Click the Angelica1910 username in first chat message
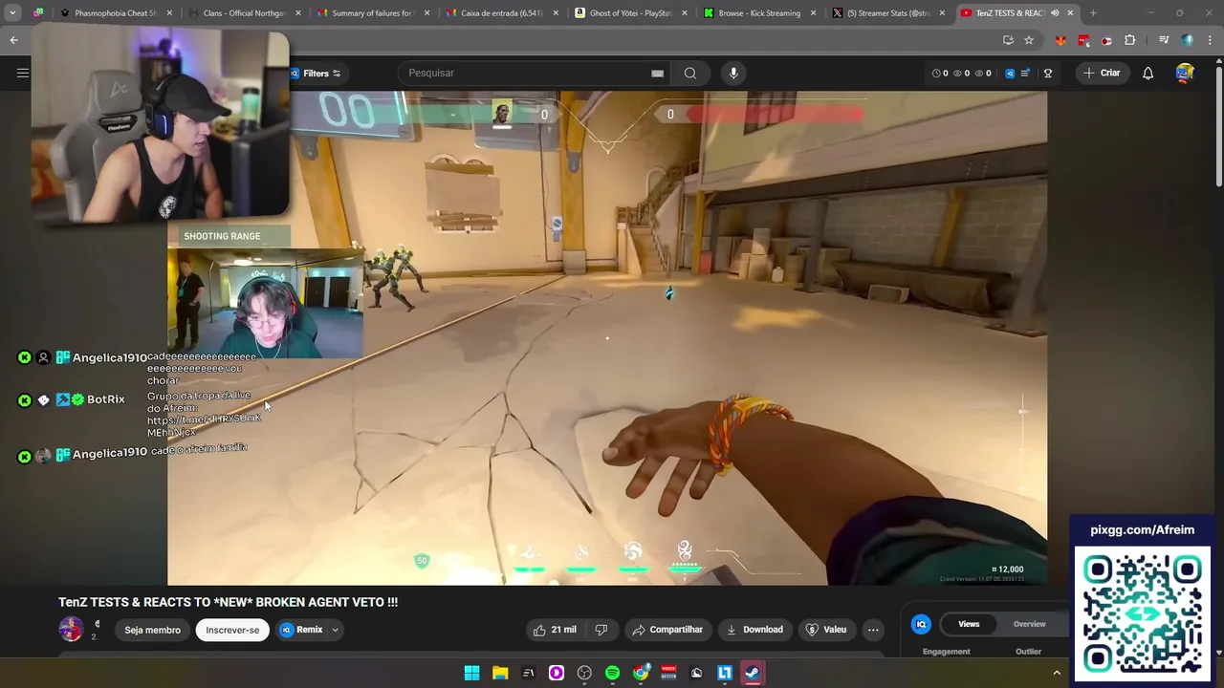Screen dimensions: 1224x688 (110, 357)
